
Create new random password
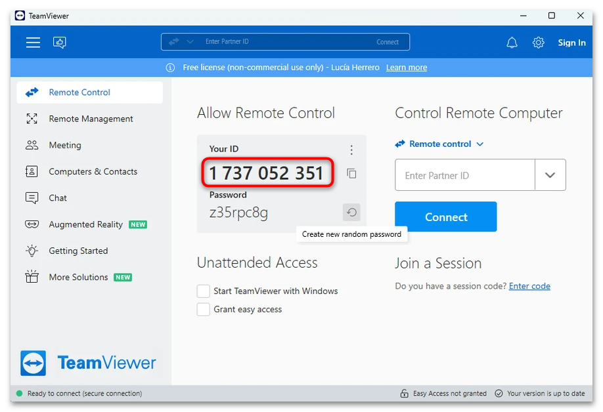(x=351, y=213)
